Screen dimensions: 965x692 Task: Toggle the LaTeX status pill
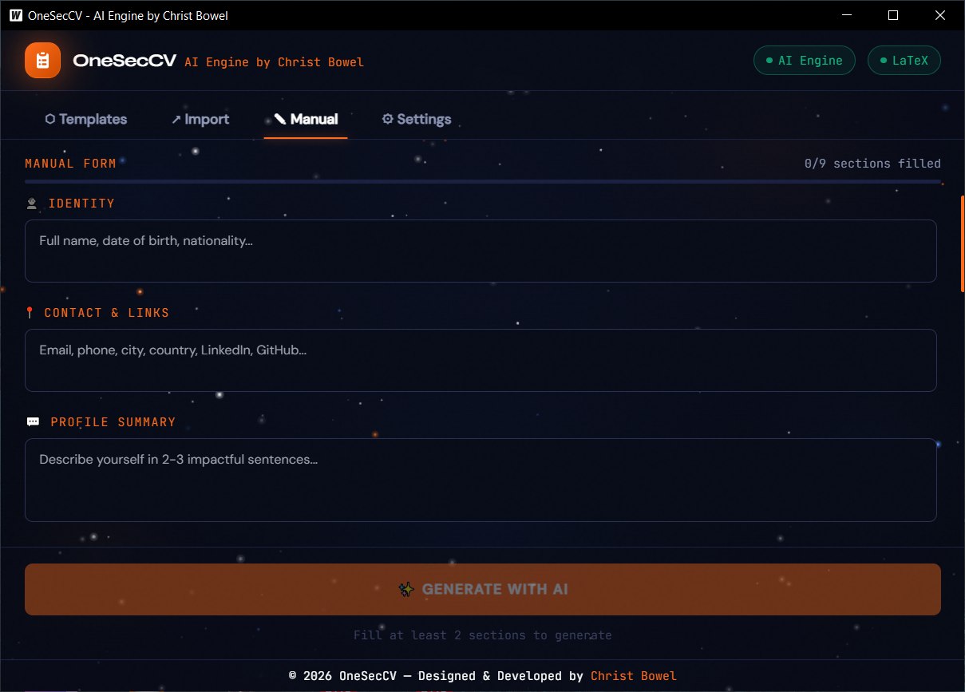click(904, 60)
